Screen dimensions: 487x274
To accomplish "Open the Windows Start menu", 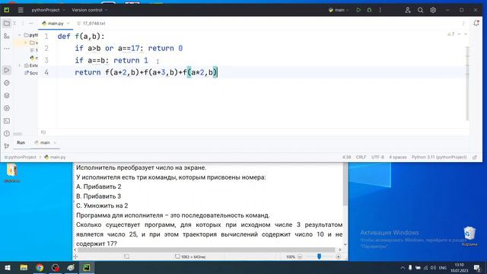I will click(8, 267).
